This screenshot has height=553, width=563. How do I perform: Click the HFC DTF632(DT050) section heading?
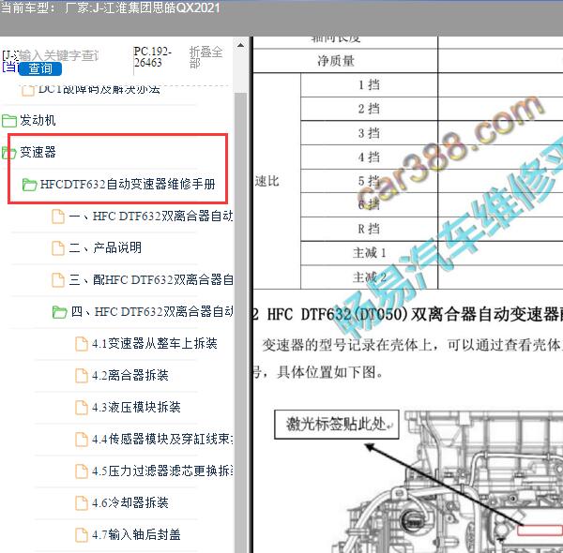pos(407,315)
